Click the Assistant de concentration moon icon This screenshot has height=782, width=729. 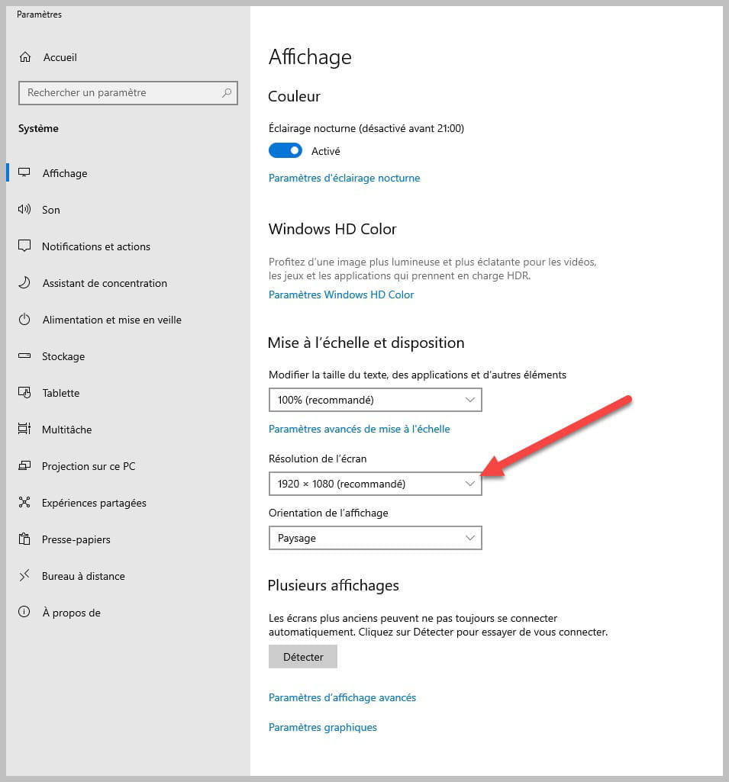coord(24,283)
